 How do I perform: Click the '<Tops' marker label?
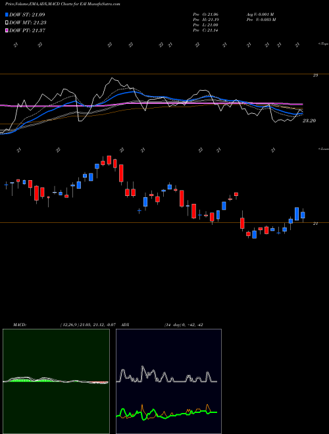pyautogui.click(x=324, y=44)
